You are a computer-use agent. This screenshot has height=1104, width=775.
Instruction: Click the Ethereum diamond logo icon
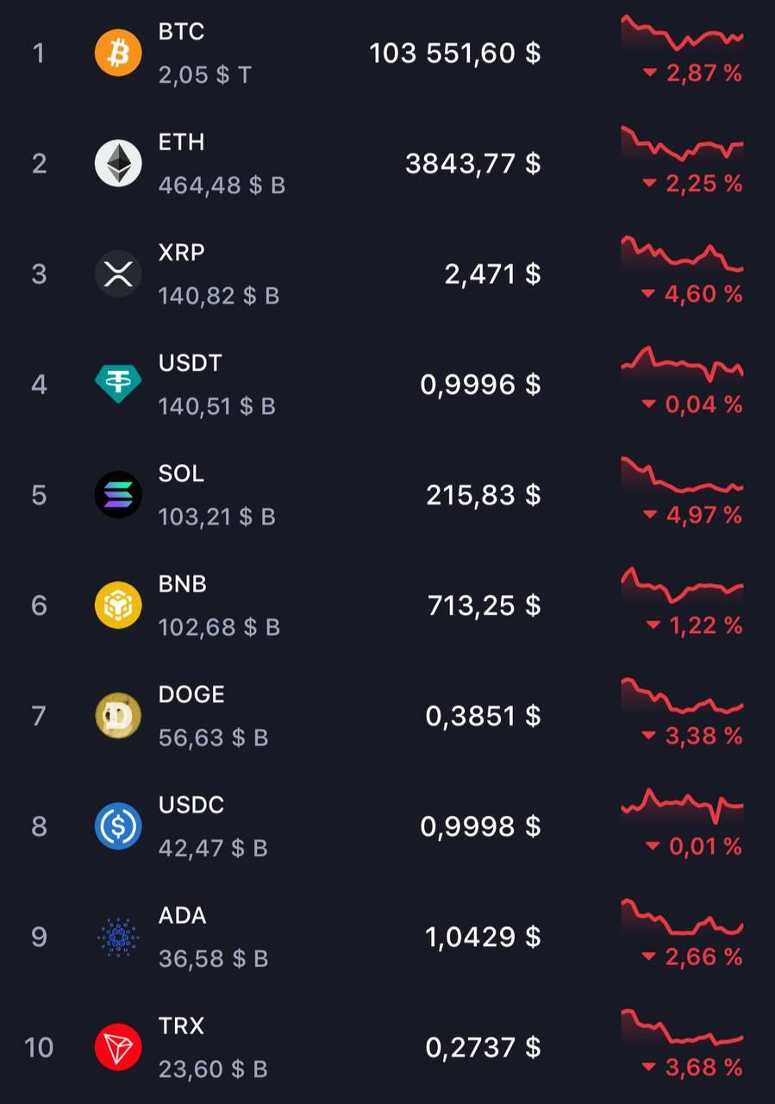pyautogui.click(x=118, y=164)
